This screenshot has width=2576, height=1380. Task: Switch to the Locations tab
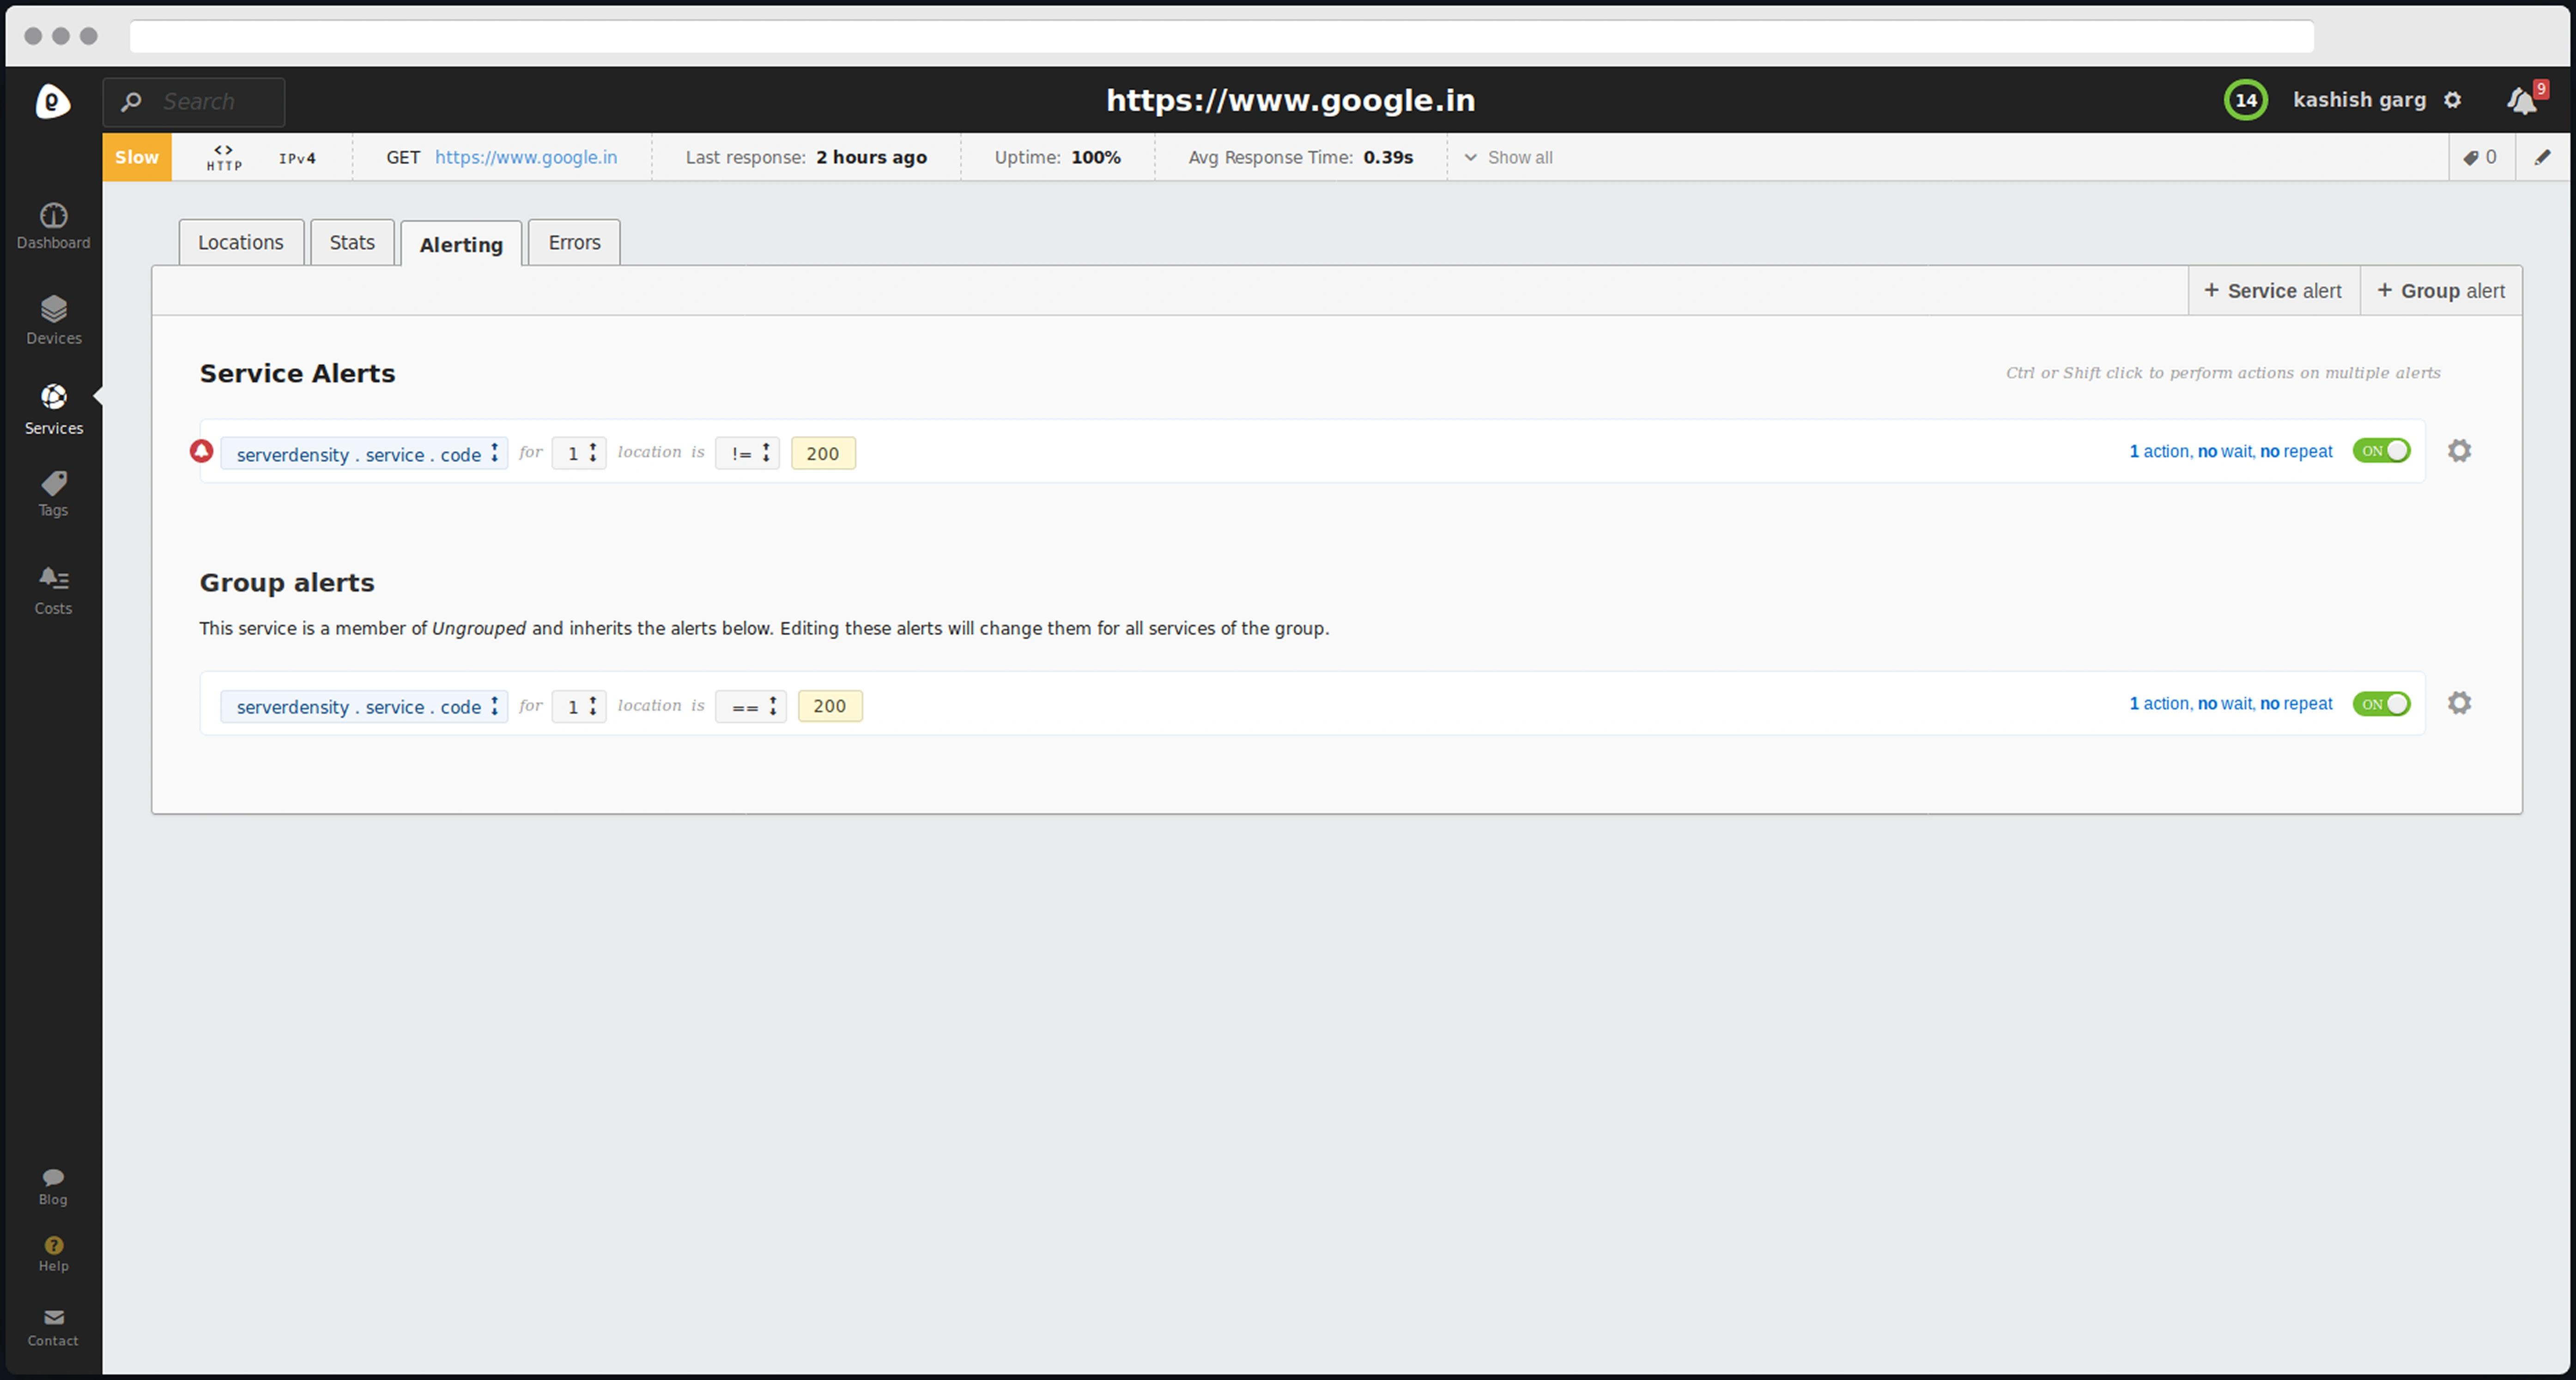[x=241, y=243]
